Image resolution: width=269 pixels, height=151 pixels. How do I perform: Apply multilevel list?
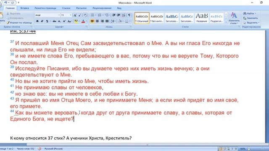107,15
